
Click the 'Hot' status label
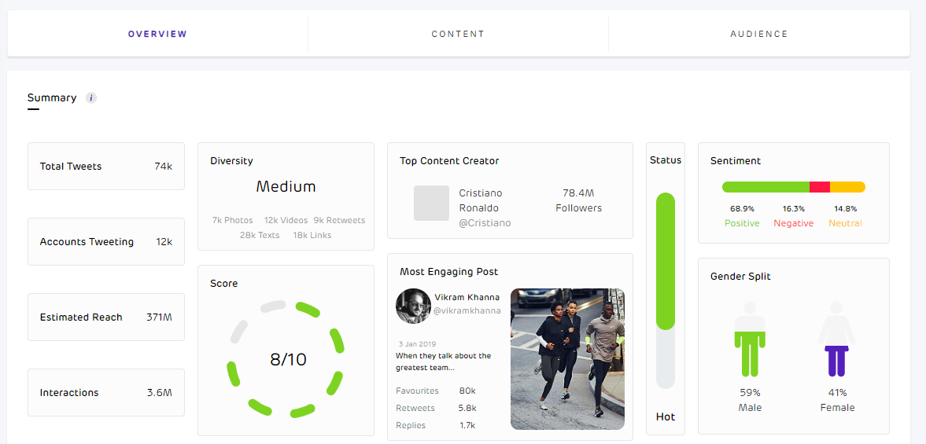tap(666, 416)
